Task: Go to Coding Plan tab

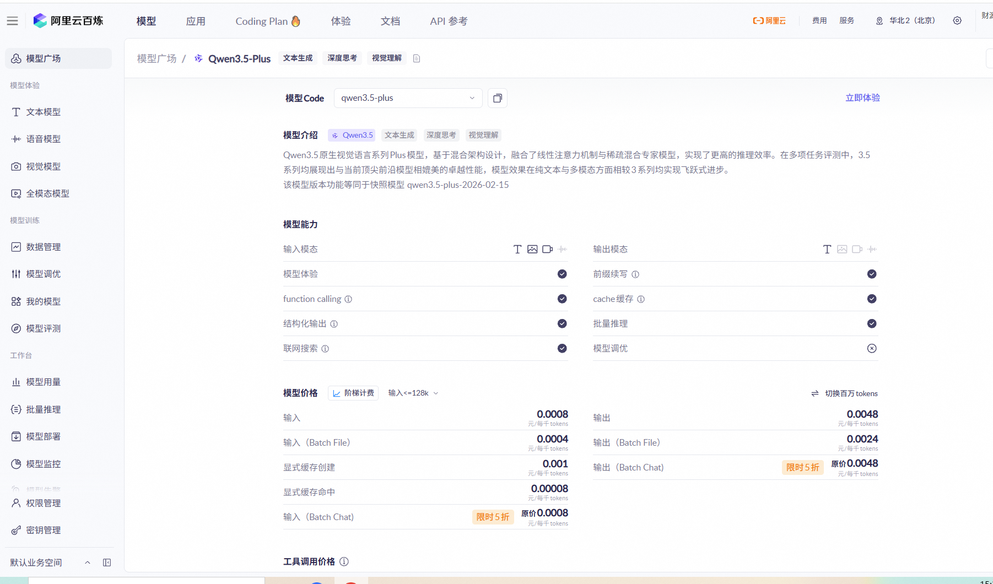Action: 268,21
